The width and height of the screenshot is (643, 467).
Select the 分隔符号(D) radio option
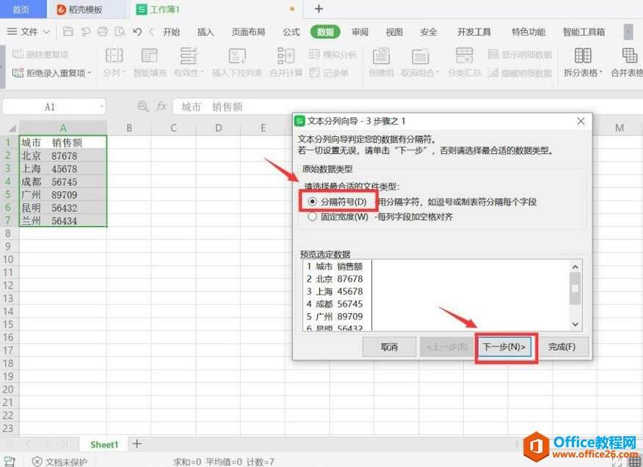313,202
